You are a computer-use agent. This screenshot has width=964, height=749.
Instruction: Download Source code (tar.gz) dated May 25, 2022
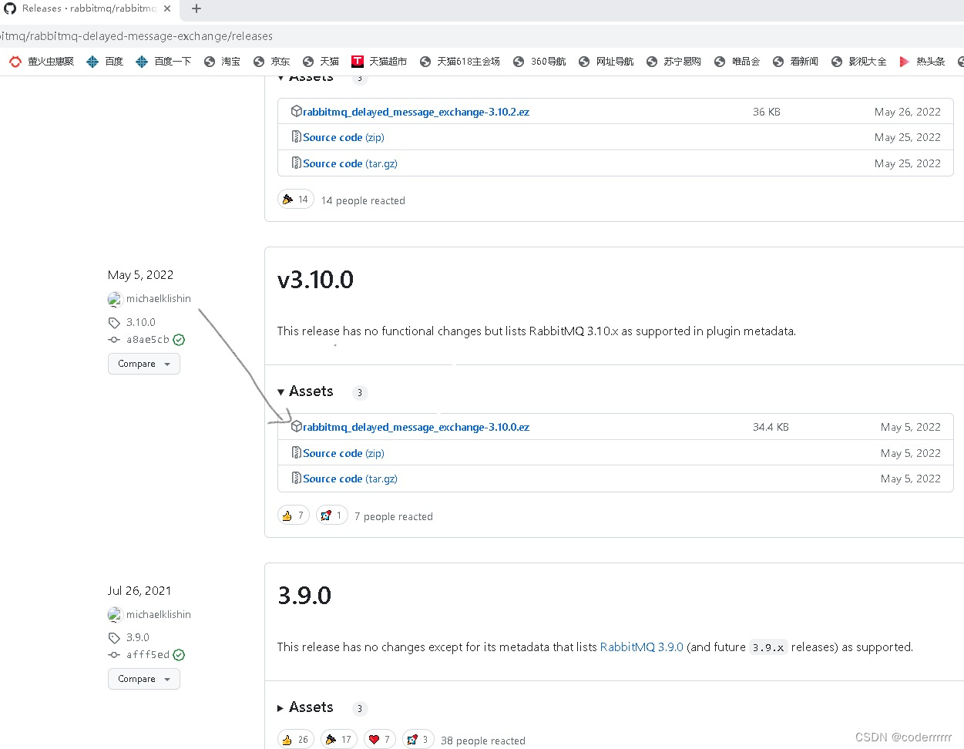pos(350,163)
